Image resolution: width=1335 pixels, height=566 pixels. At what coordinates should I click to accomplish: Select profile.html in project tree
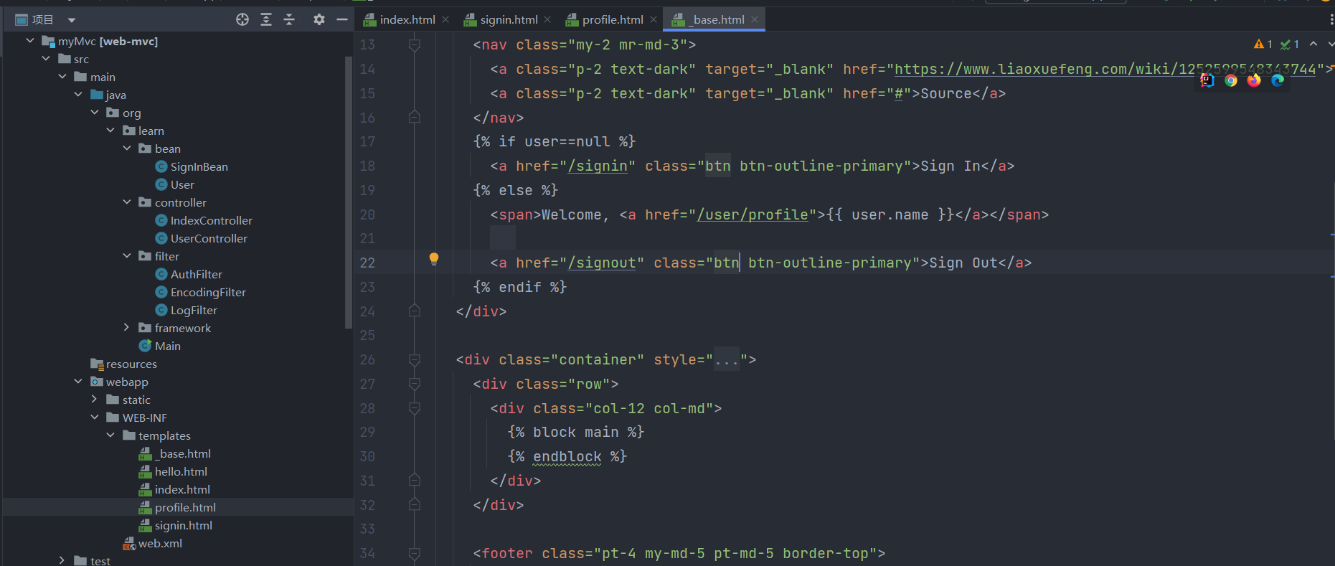185,507
